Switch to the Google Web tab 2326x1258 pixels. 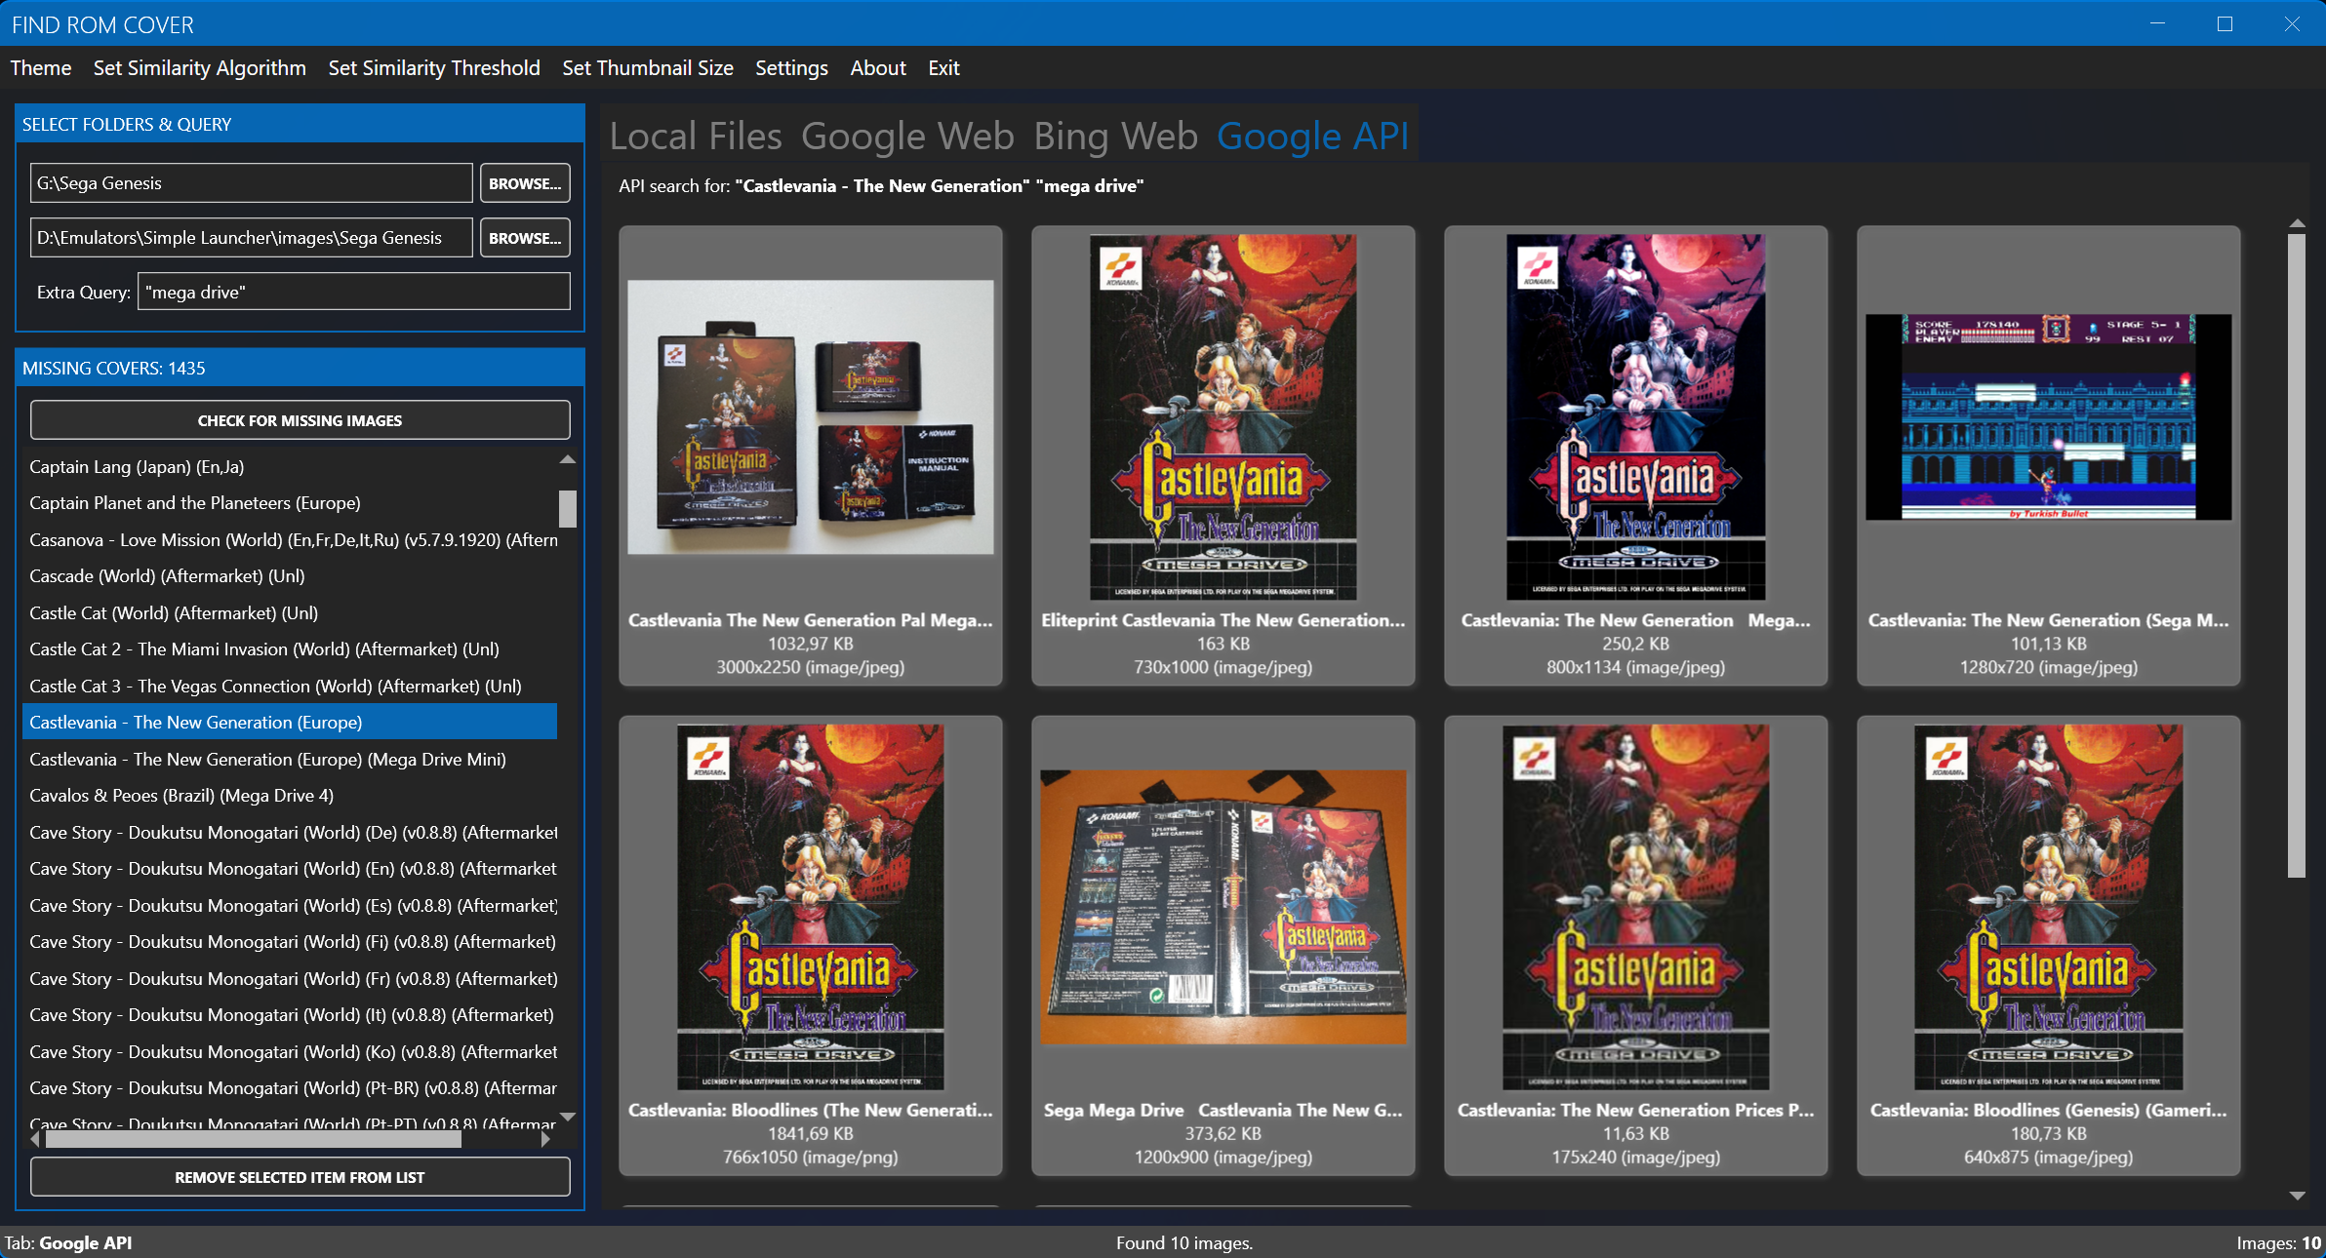[907, 137]
